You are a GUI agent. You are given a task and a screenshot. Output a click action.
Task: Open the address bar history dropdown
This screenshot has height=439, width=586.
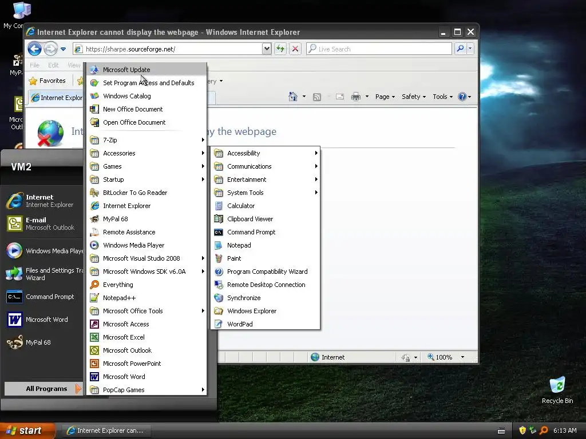pyautogui.click(x=267, y=49)
